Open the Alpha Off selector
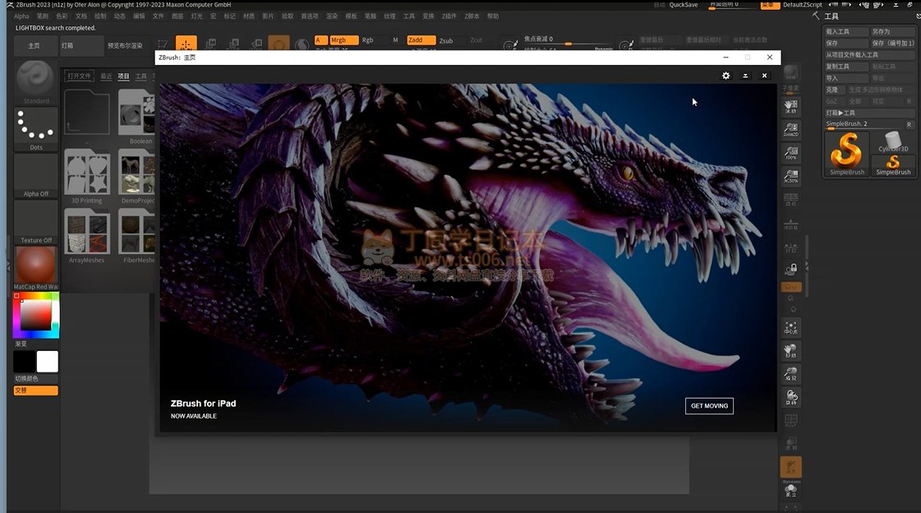921x513 pixels. [36, 174]
